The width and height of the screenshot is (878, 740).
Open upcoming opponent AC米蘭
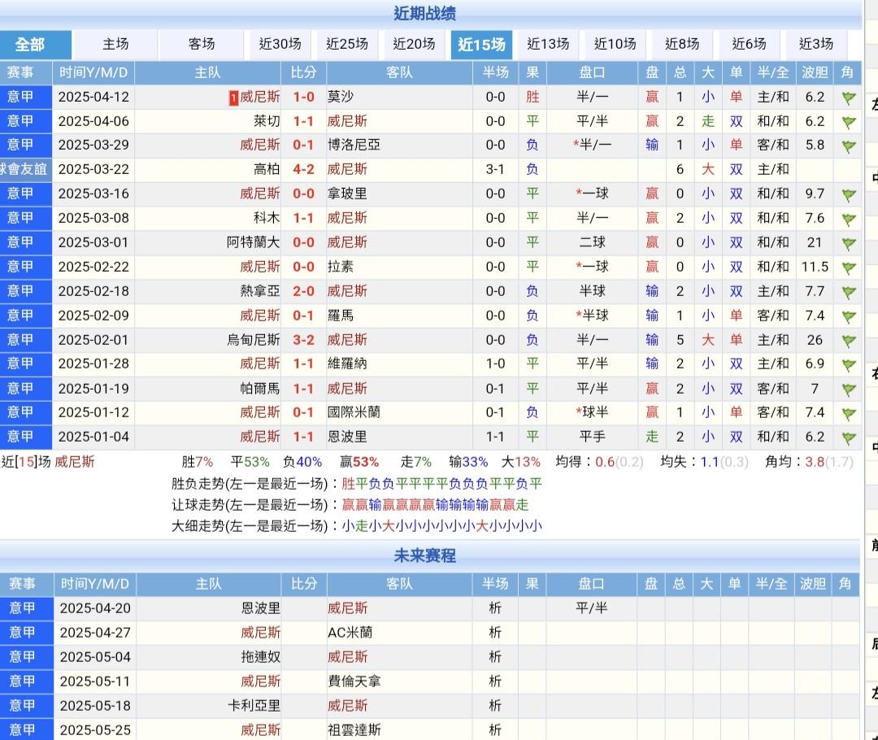pos(350,633)
